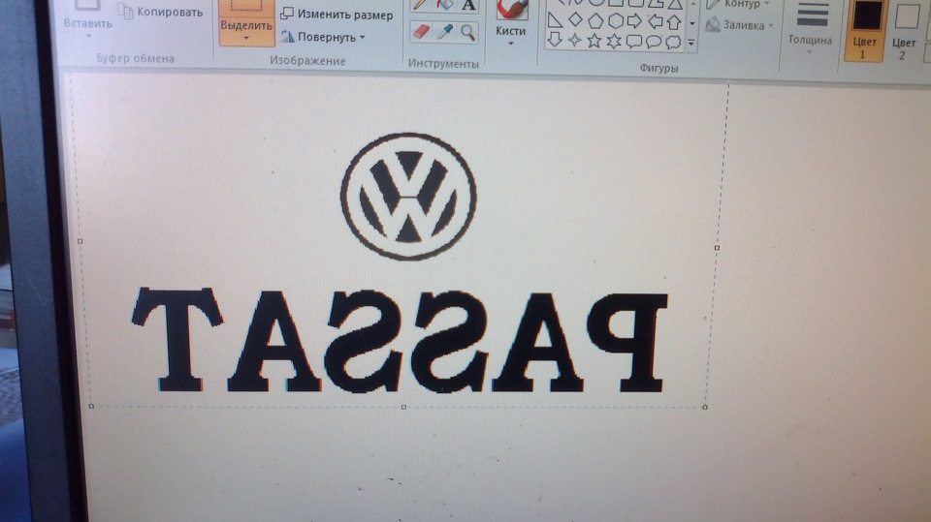The image size is (931, 522).
Task: Click the Copy icon next to Копировать
Action: tap(125, 11)
